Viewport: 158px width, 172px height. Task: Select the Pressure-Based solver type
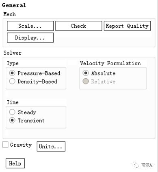coord(12,73)
